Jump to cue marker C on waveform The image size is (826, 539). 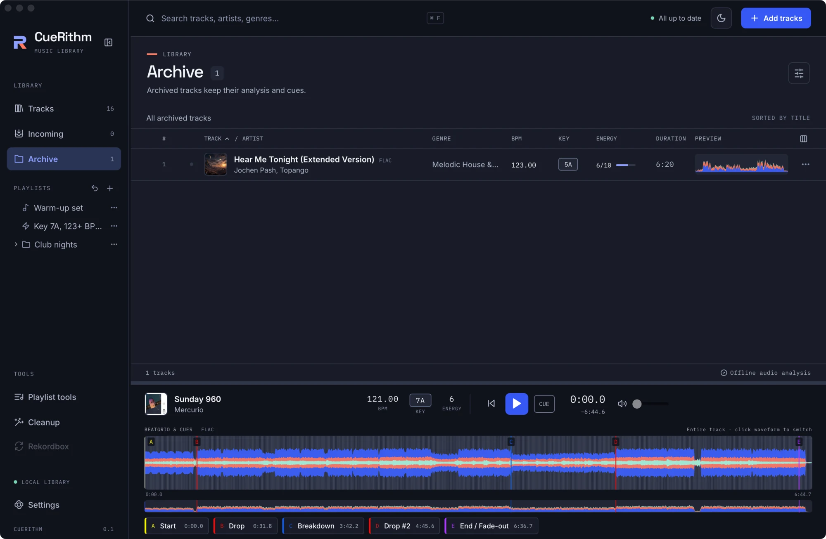511,442
